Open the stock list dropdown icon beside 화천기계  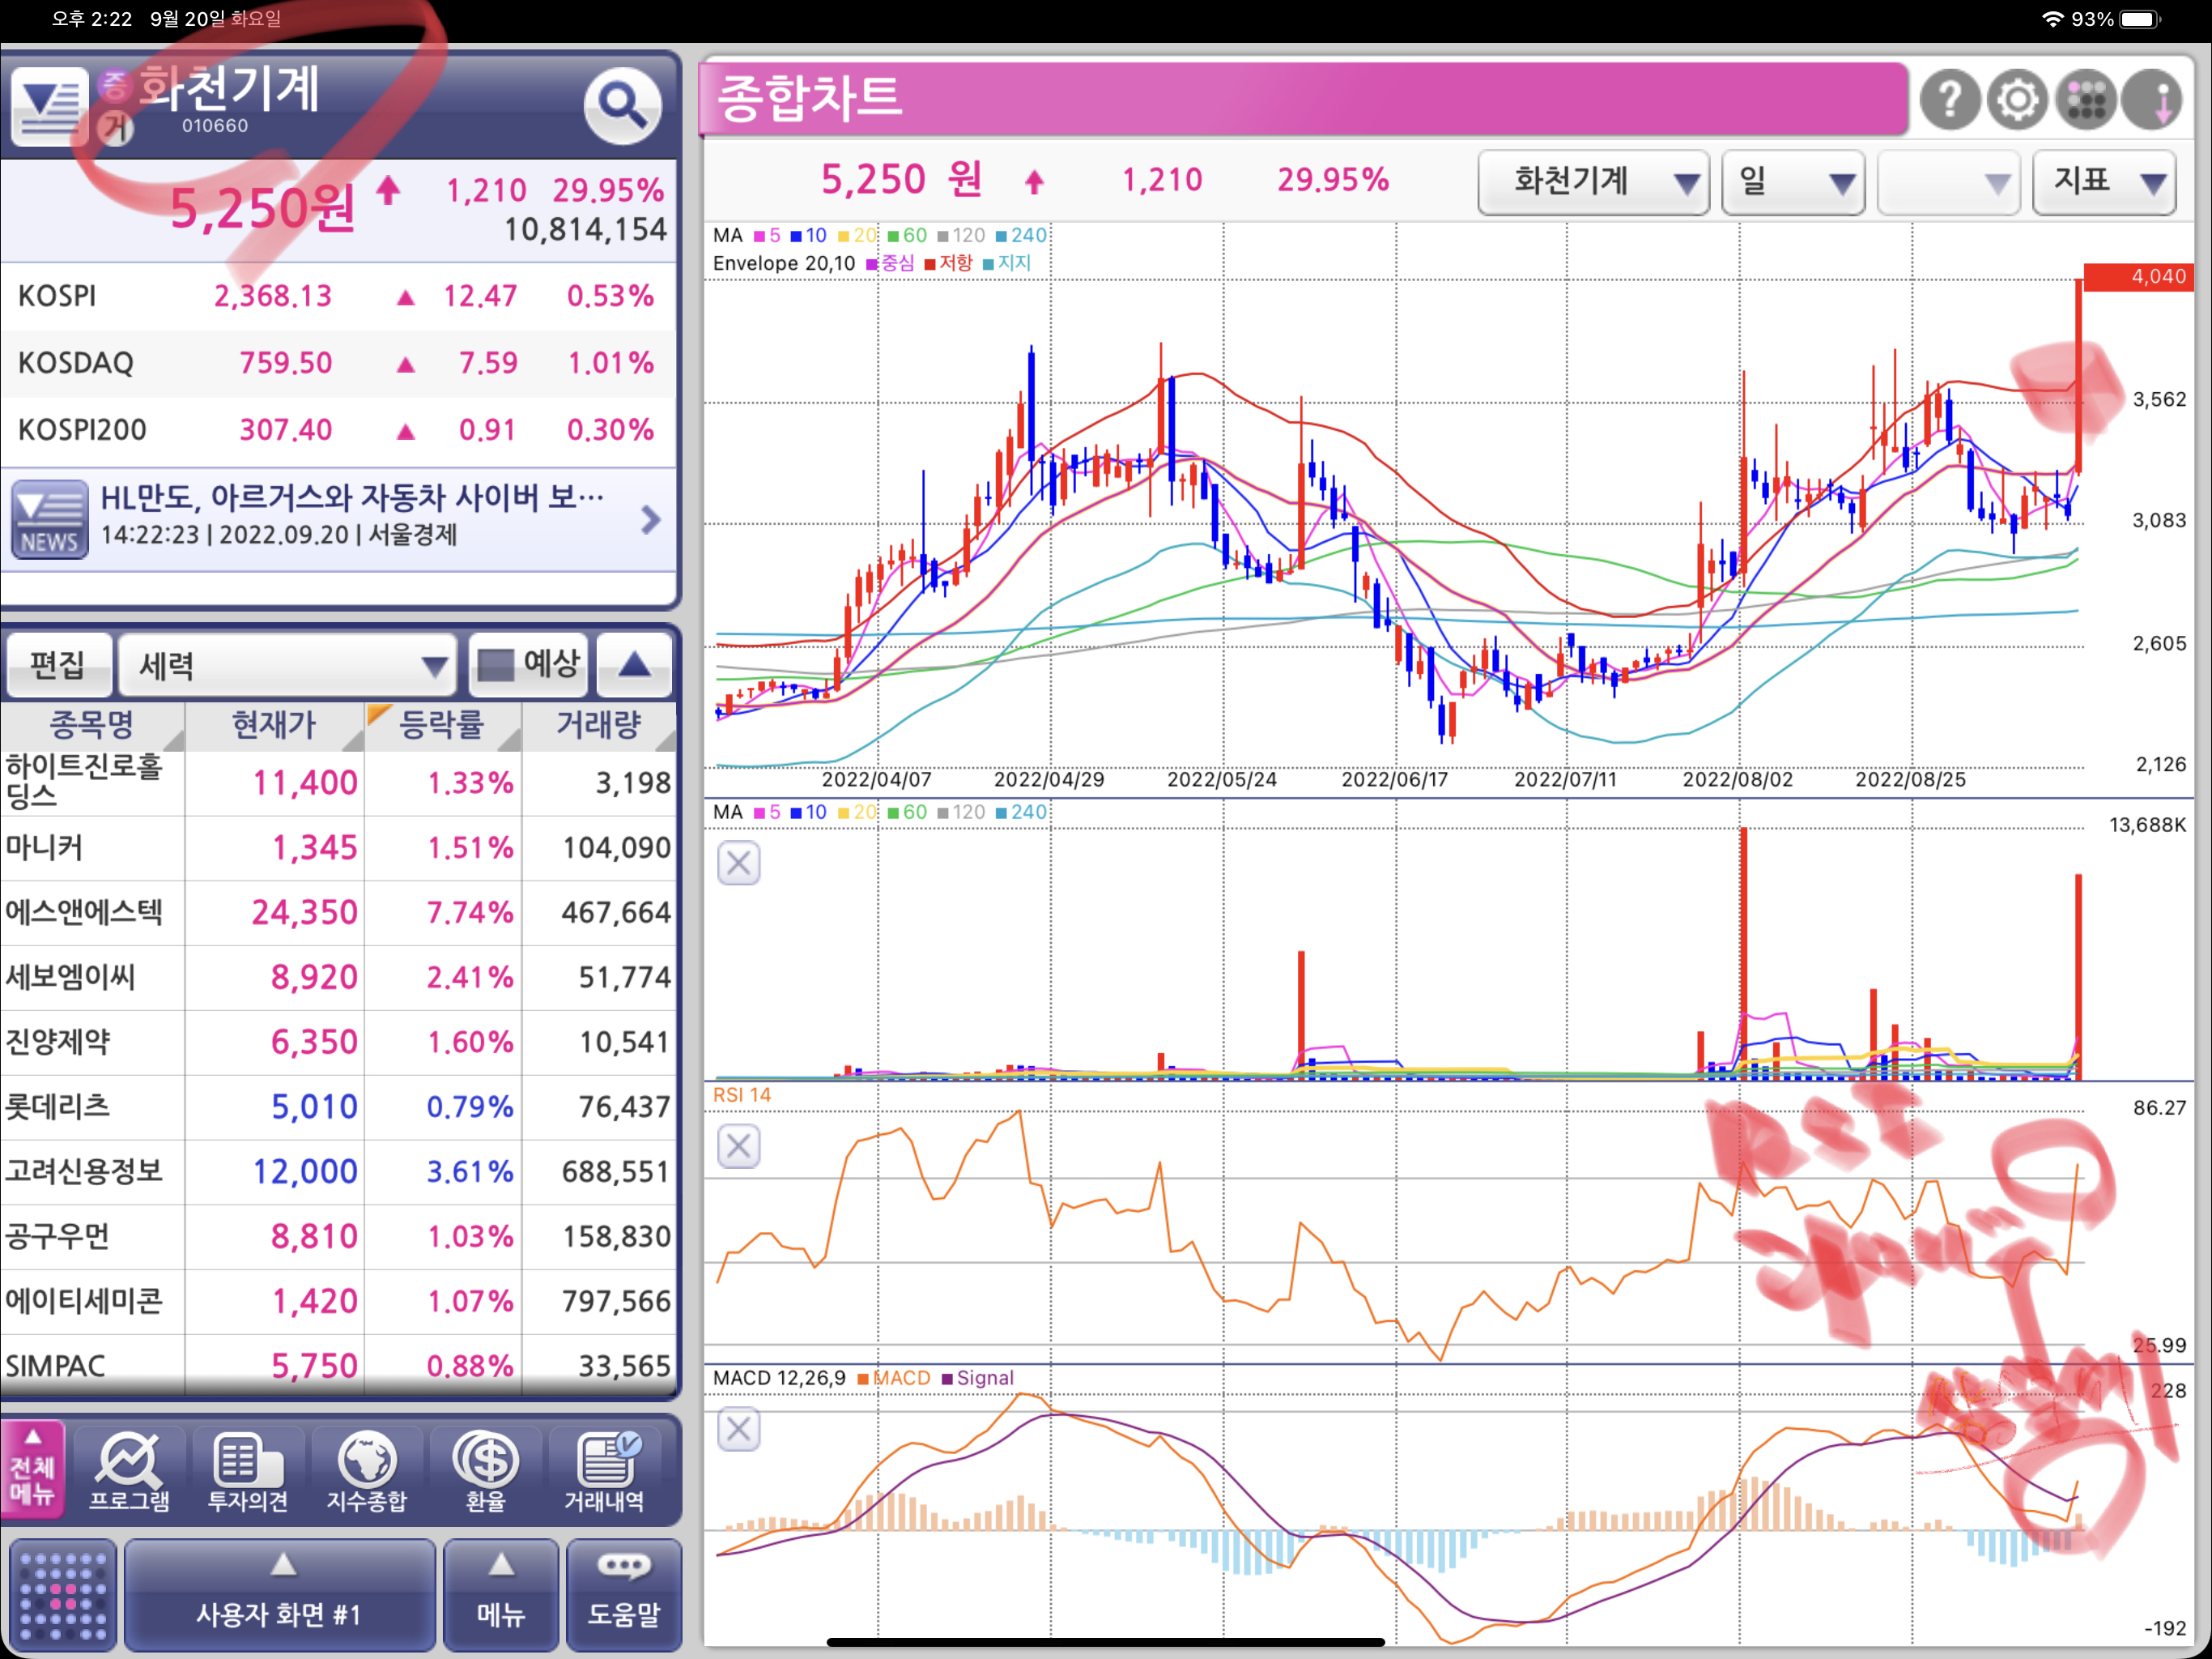coord(49,107)
